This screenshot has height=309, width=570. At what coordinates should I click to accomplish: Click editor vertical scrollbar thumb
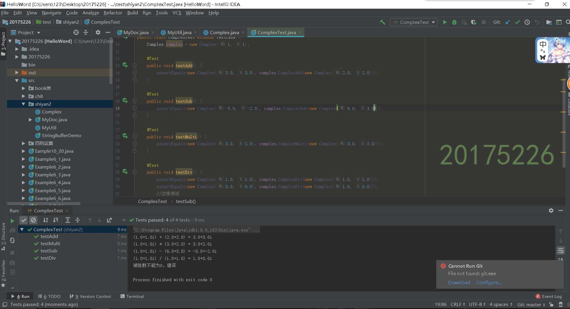564,123
